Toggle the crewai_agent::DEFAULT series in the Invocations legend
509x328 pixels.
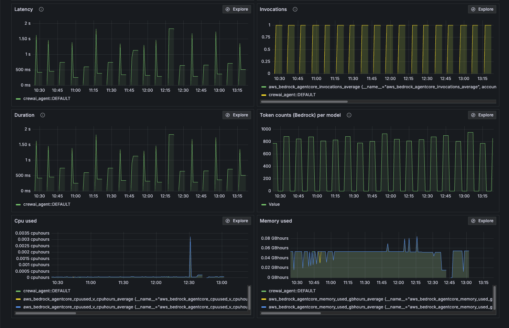pos(292,95)
